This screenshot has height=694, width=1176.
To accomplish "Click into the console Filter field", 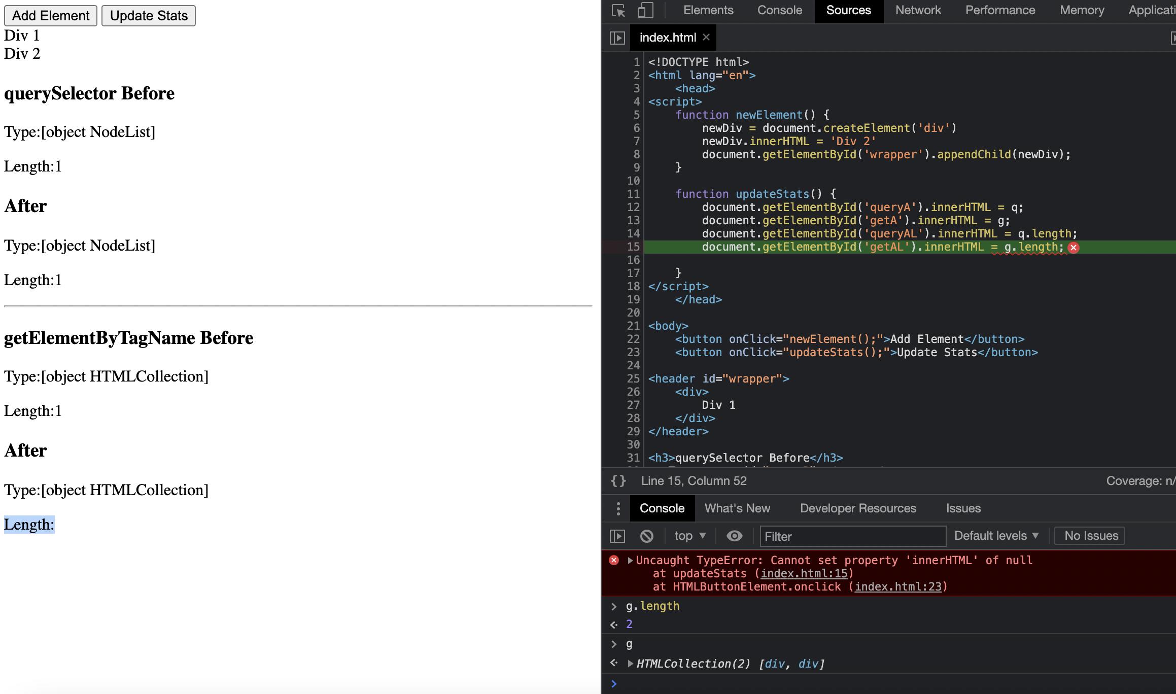I will pos(852,536).
